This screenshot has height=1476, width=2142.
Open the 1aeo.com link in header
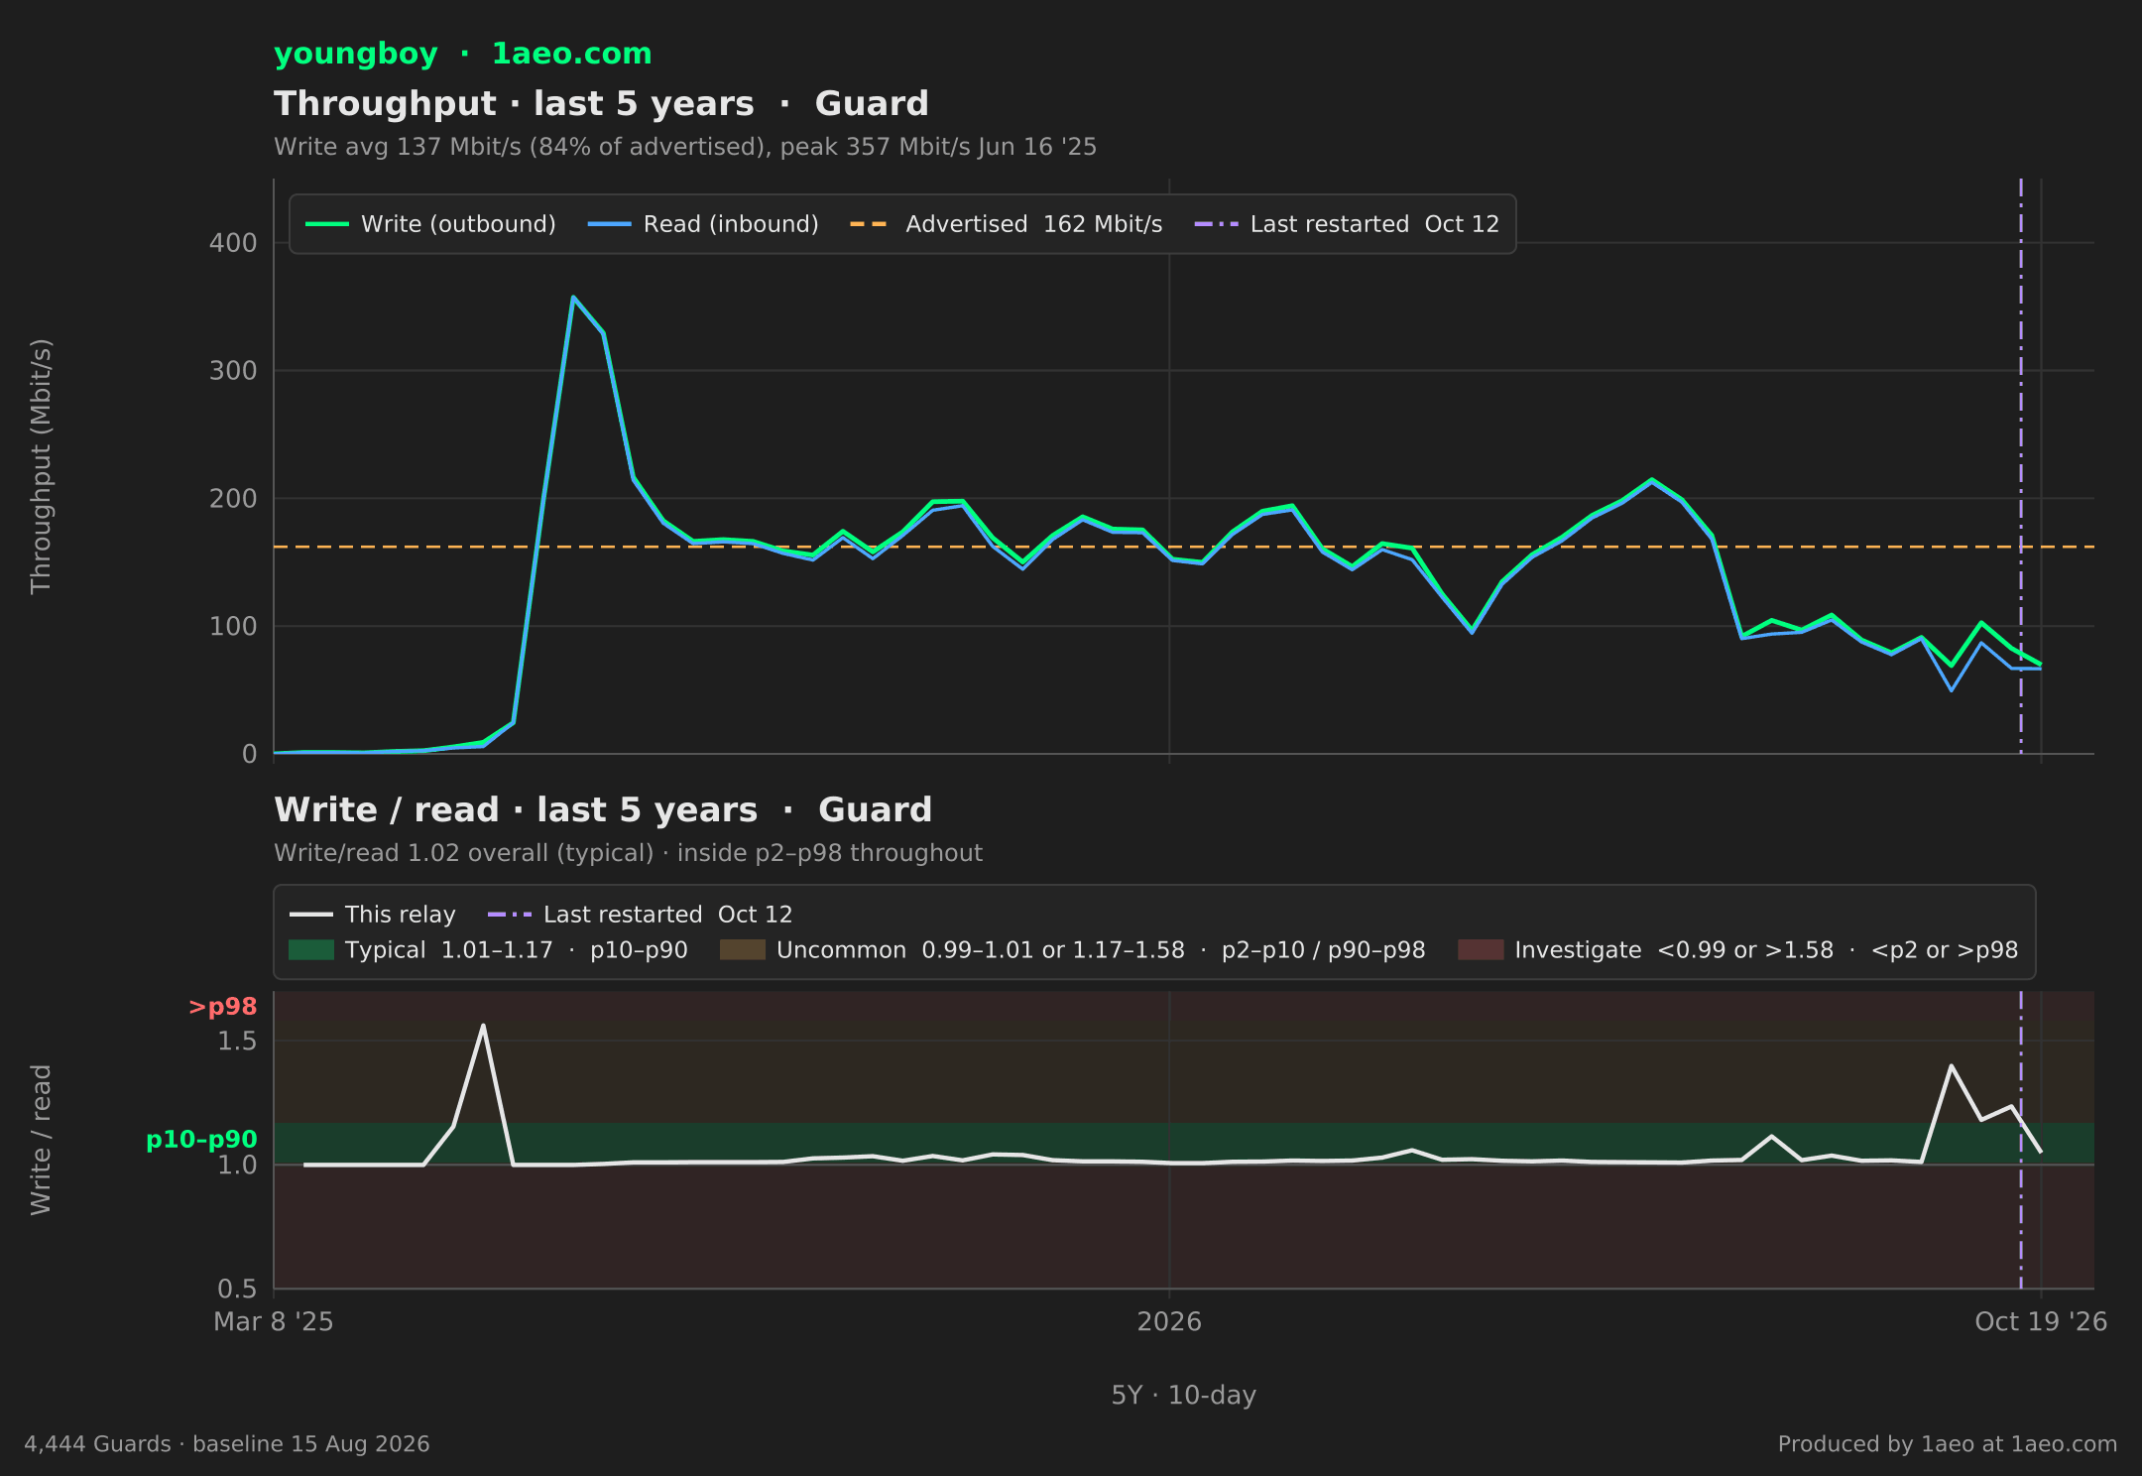tap(571, 54)
